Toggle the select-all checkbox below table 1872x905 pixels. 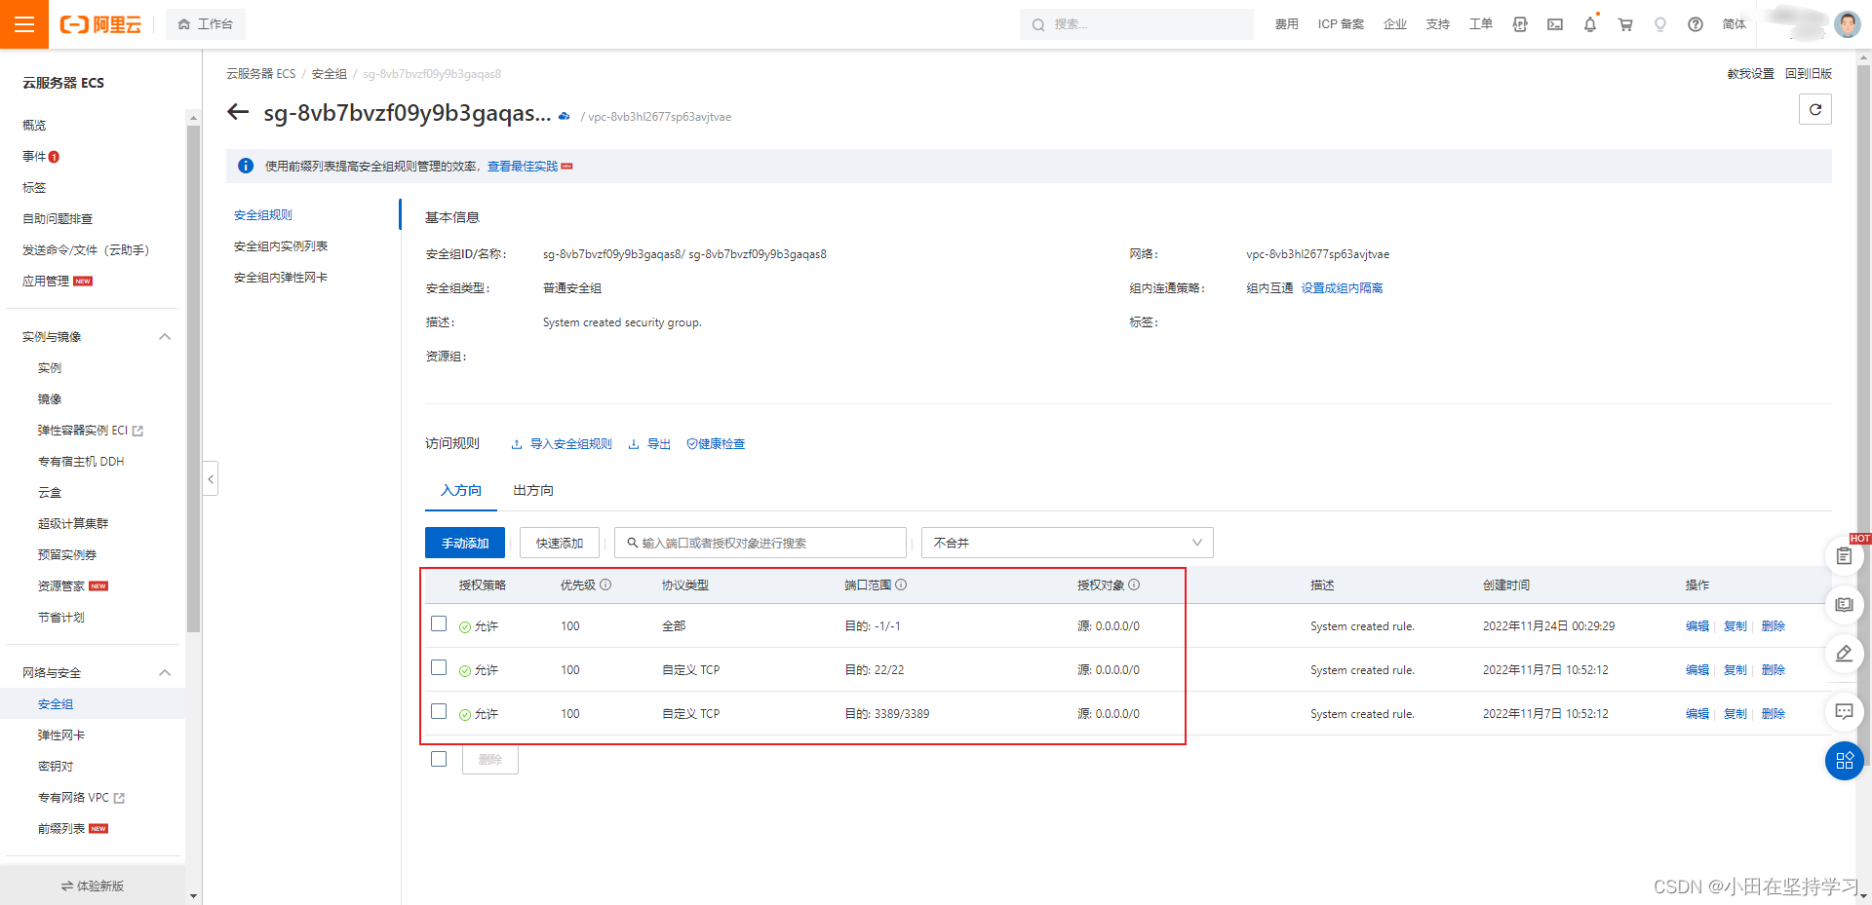[439, 759]
